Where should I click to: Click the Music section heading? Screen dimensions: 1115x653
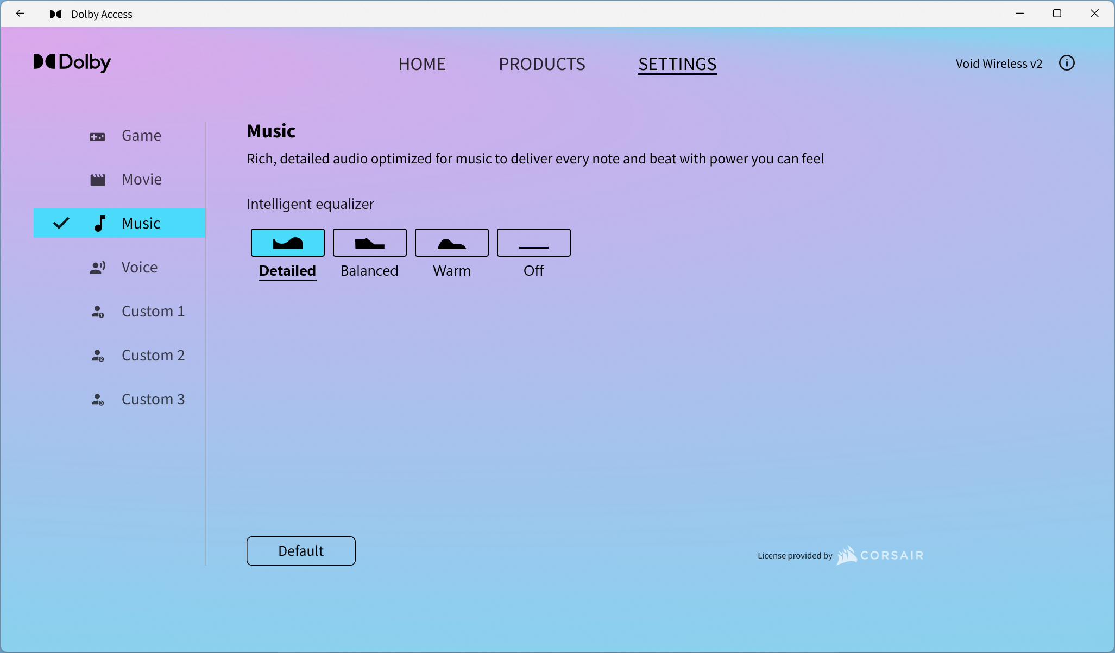(271, 131)
